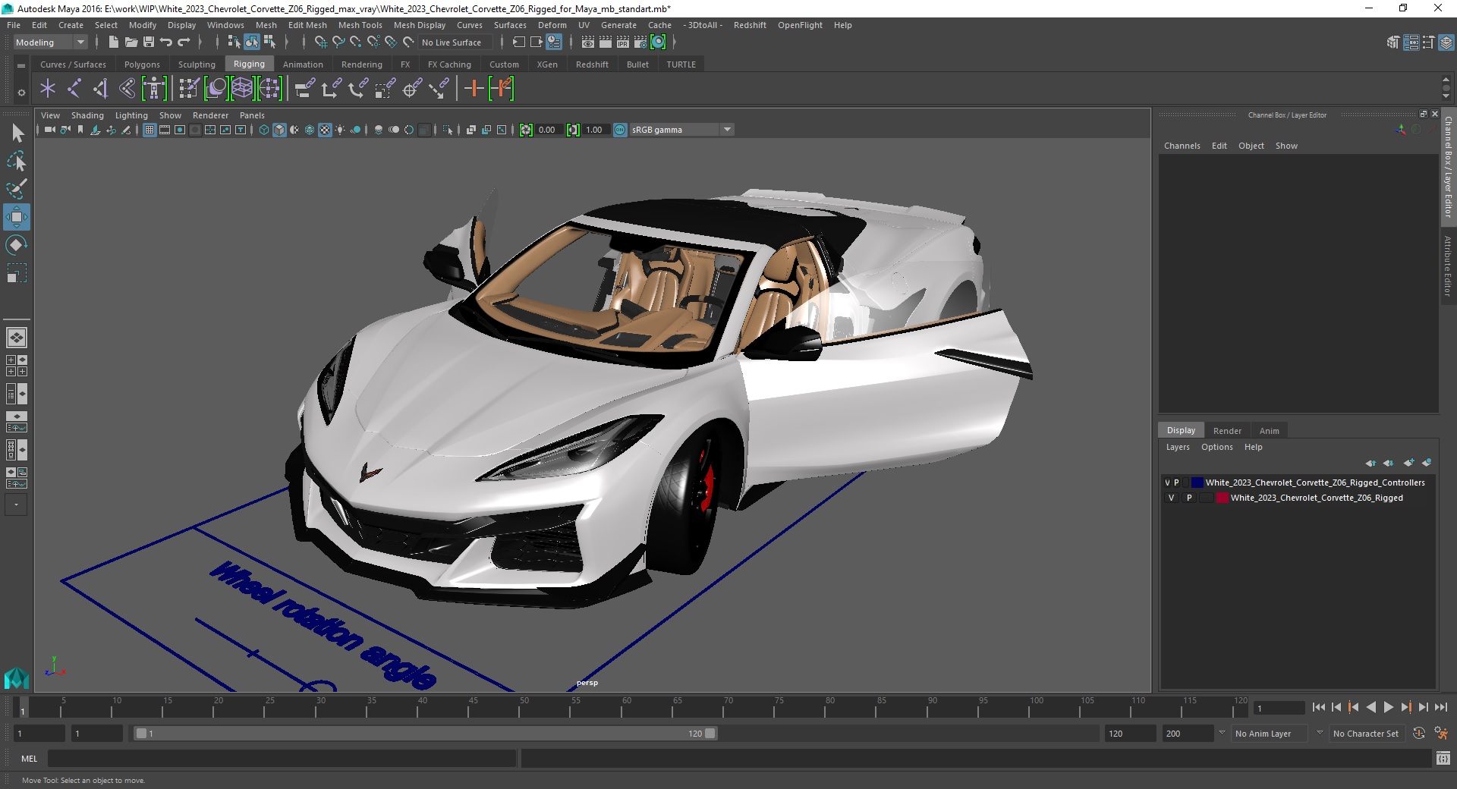Activate the Select tool arrow in the toolbox
Screen dimensions: 1457x789
(x=17, y=134)
